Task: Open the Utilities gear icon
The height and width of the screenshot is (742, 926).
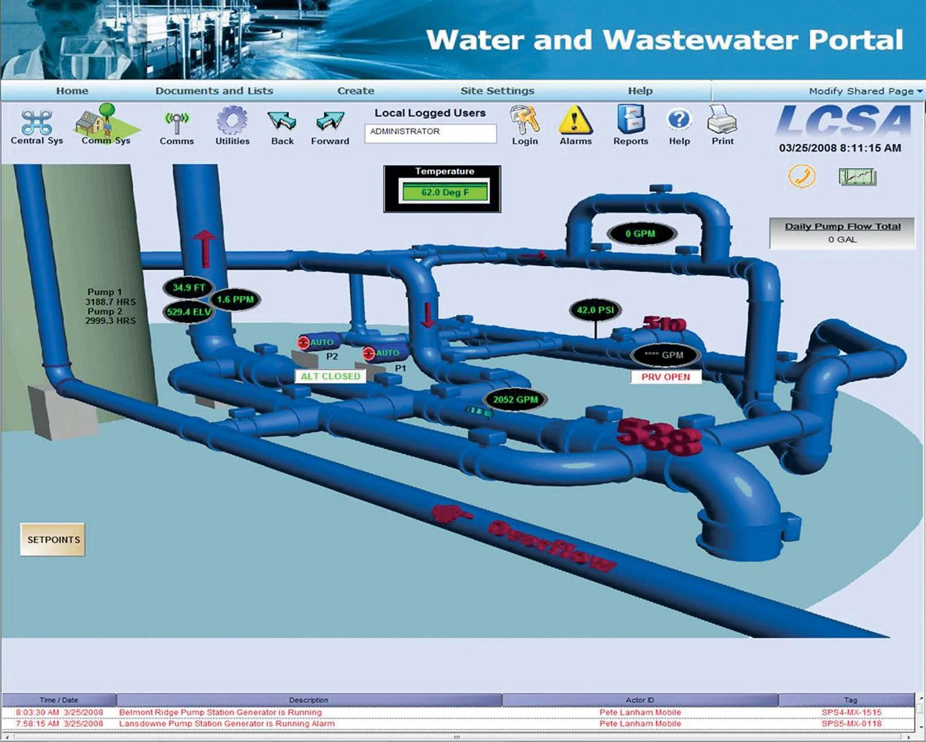Action: tap(232, 120)
